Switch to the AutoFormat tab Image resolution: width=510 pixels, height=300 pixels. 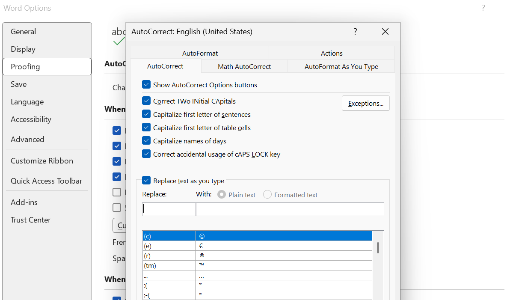200,53
